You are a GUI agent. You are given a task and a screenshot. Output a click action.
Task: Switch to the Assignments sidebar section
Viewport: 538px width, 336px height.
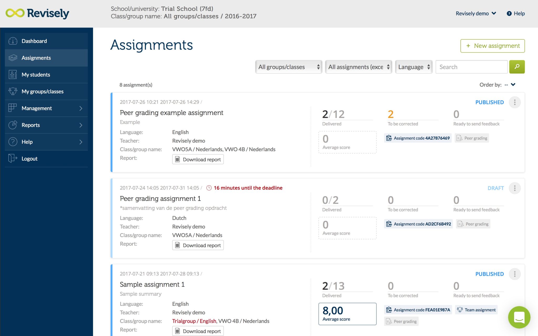[x=36, y=58]
